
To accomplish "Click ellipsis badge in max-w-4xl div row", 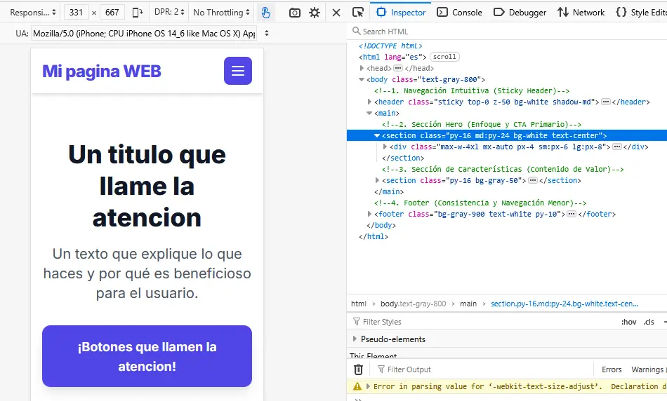I will [x=617, y=147].
